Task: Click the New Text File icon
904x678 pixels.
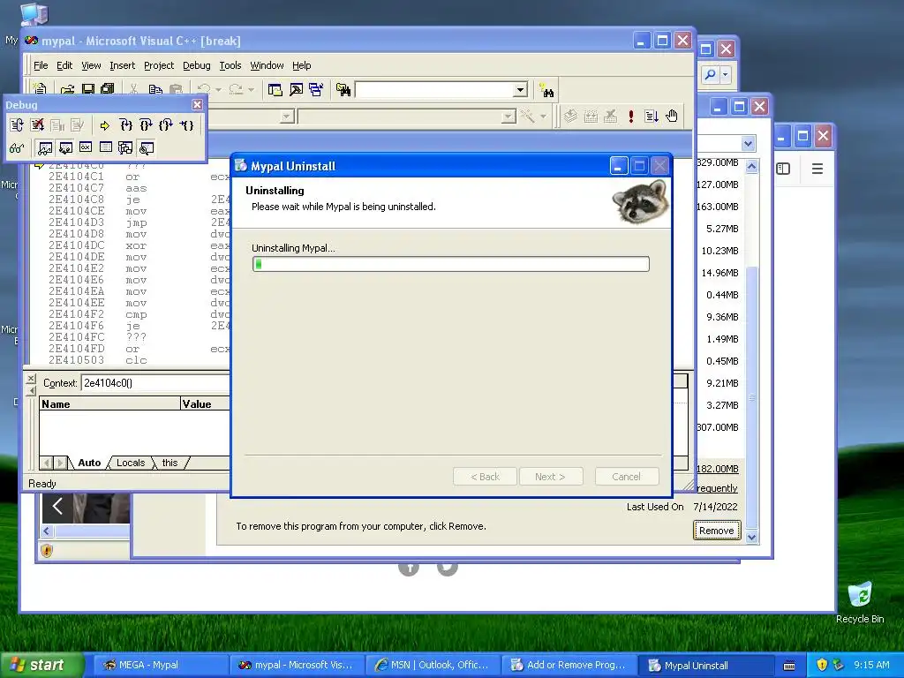Action: click(x=40, y=89)
